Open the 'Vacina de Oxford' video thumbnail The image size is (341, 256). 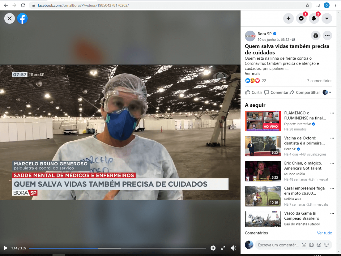click(x=263, y=146)
